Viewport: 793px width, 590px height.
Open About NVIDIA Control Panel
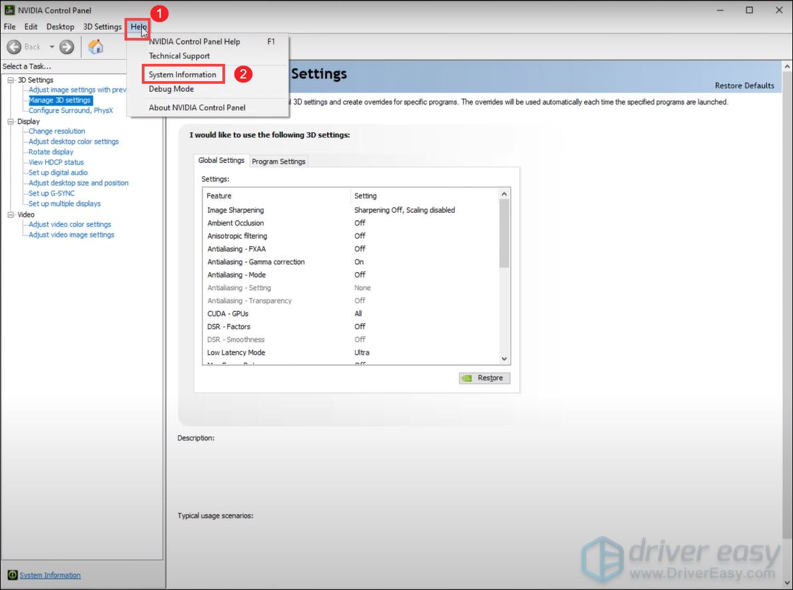click(208, 108)
